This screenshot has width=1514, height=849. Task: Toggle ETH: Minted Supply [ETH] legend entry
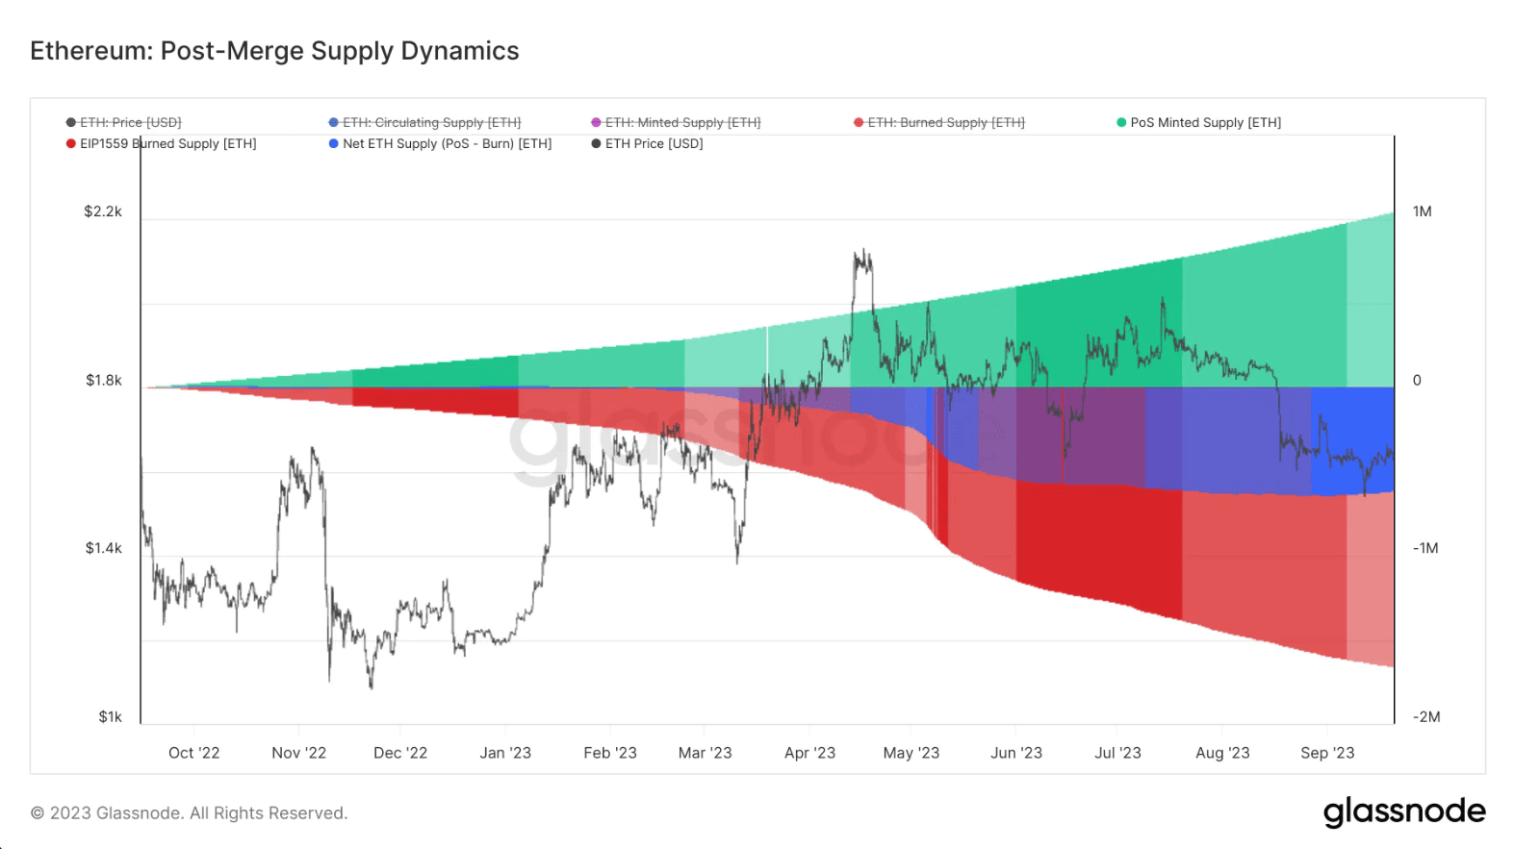(x=676, y=122)
